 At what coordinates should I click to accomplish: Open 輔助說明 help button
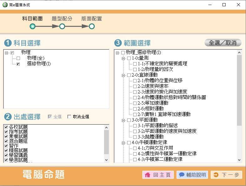192,175
